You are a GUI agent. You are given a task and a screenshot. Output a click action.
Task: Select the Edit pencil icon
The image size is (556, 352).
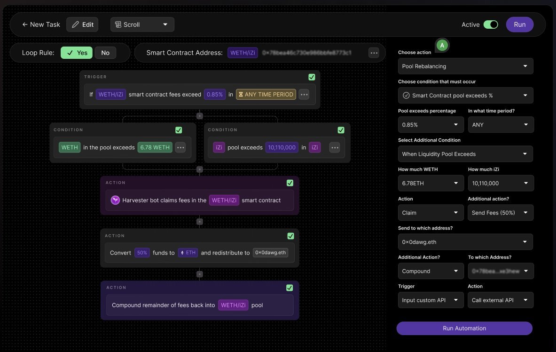(75, 24)
